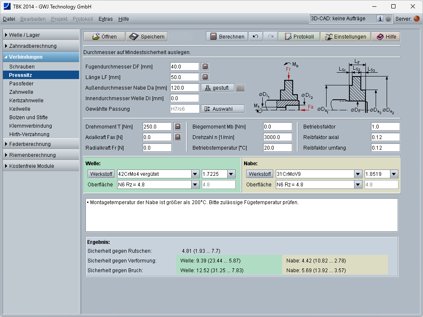
Task: Open the Extras menu
Action: pos(106,19)
